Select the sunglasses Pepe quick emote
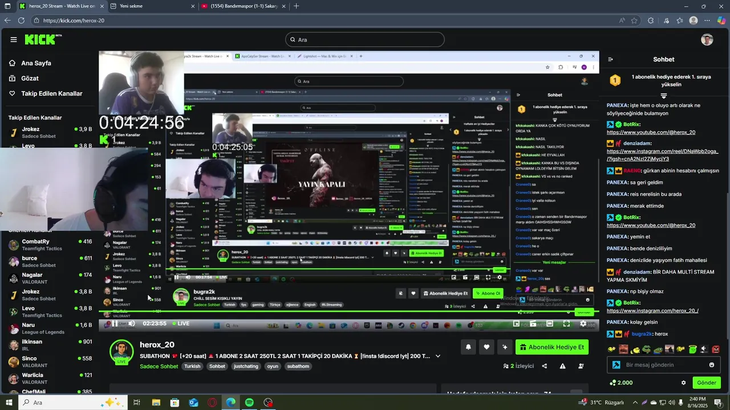 tap(646, 349)
